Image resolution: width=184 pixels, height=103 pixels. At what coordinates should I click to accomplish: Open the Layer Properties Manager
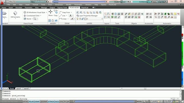tap(87, 15)
